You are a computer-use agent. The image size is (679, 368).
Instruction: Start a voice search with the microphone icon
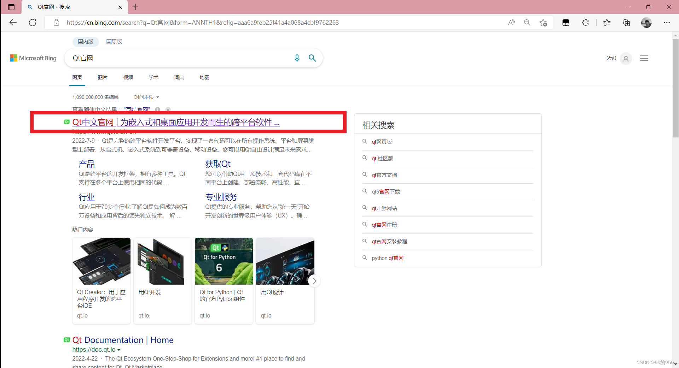[x=297, y=58]
